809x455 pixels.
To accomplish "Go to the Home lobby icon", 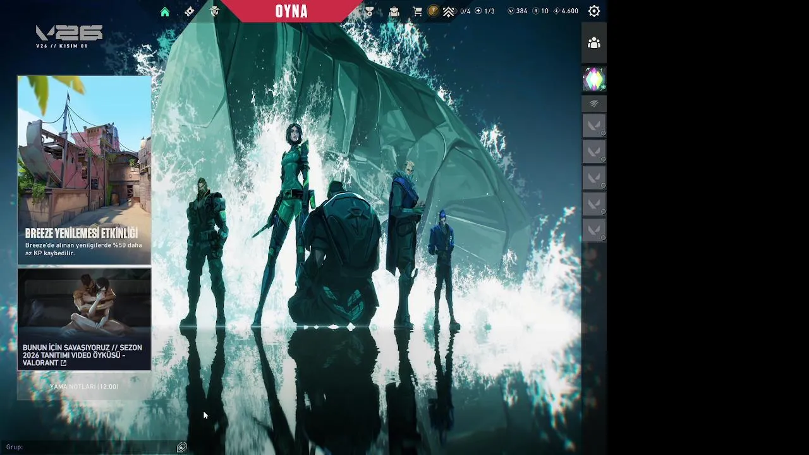I will (165, 11).
